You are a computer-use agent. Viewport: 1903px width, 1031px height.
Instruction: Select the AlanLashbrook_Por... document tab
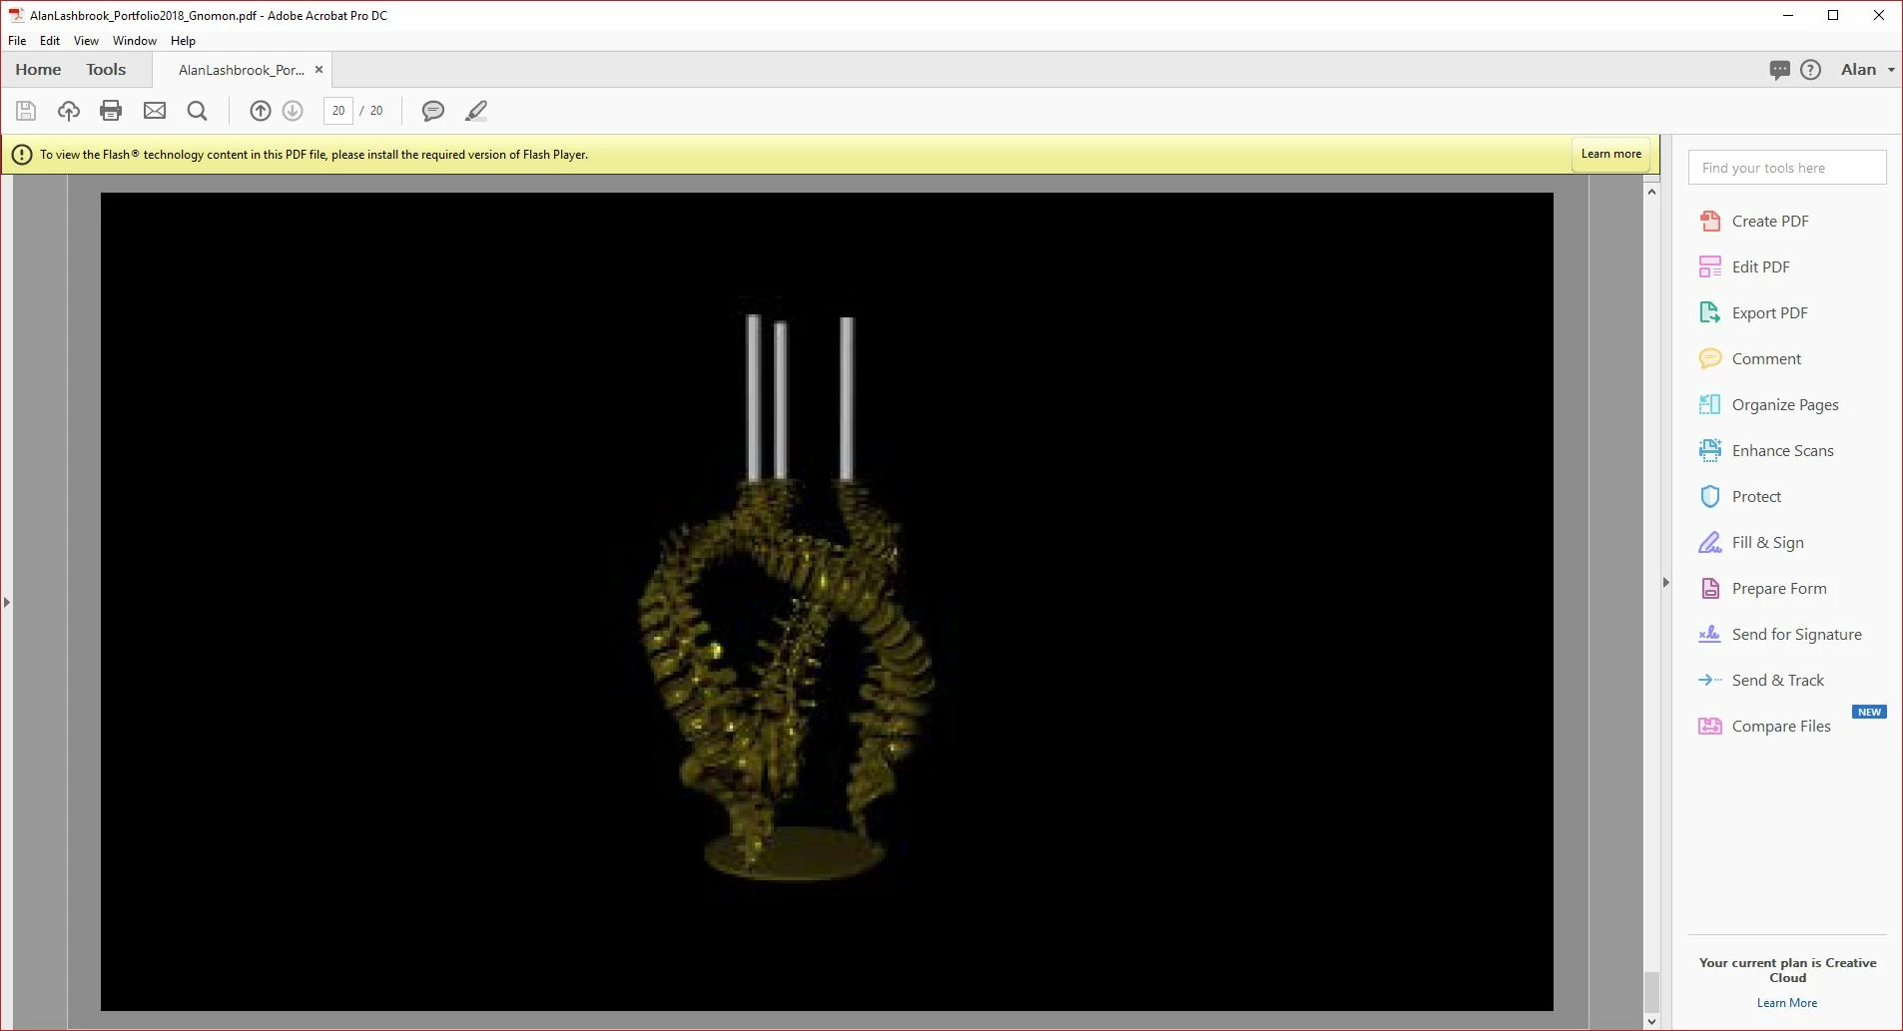[241, 70]
